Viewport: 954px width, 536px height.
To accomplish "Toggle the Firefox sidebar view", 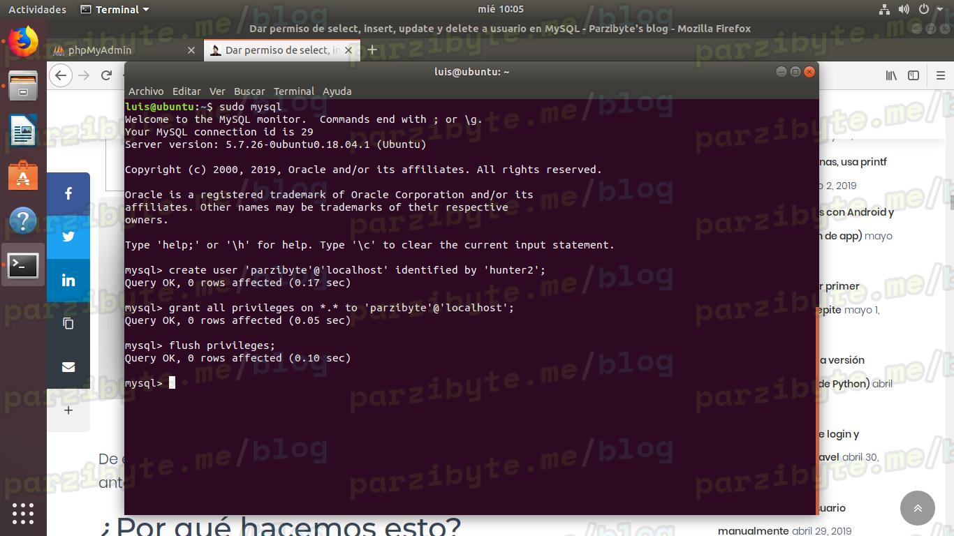I will pos(913,75).
